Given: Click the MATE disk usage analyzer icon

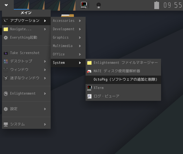Looking at the screenshot, I should point(89,71).
